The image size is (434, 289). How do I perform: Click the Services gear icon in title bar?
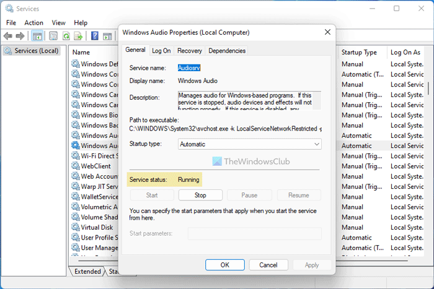point(9,9)
